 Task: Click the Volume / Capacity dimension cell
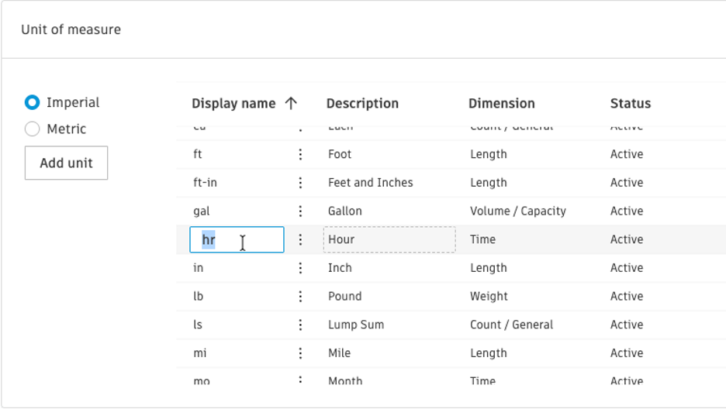[517, 211]
